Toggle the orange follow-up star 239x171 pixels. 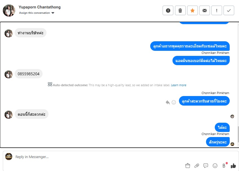pyautogui.click(x=192, y=10)
